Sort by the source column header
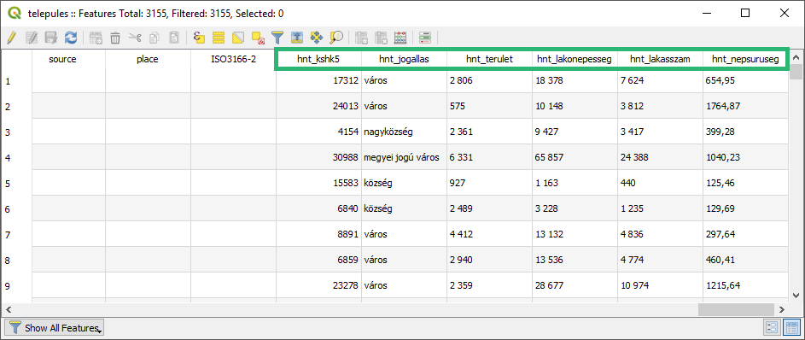The image size is (805, 340). (x=62, y=59)
